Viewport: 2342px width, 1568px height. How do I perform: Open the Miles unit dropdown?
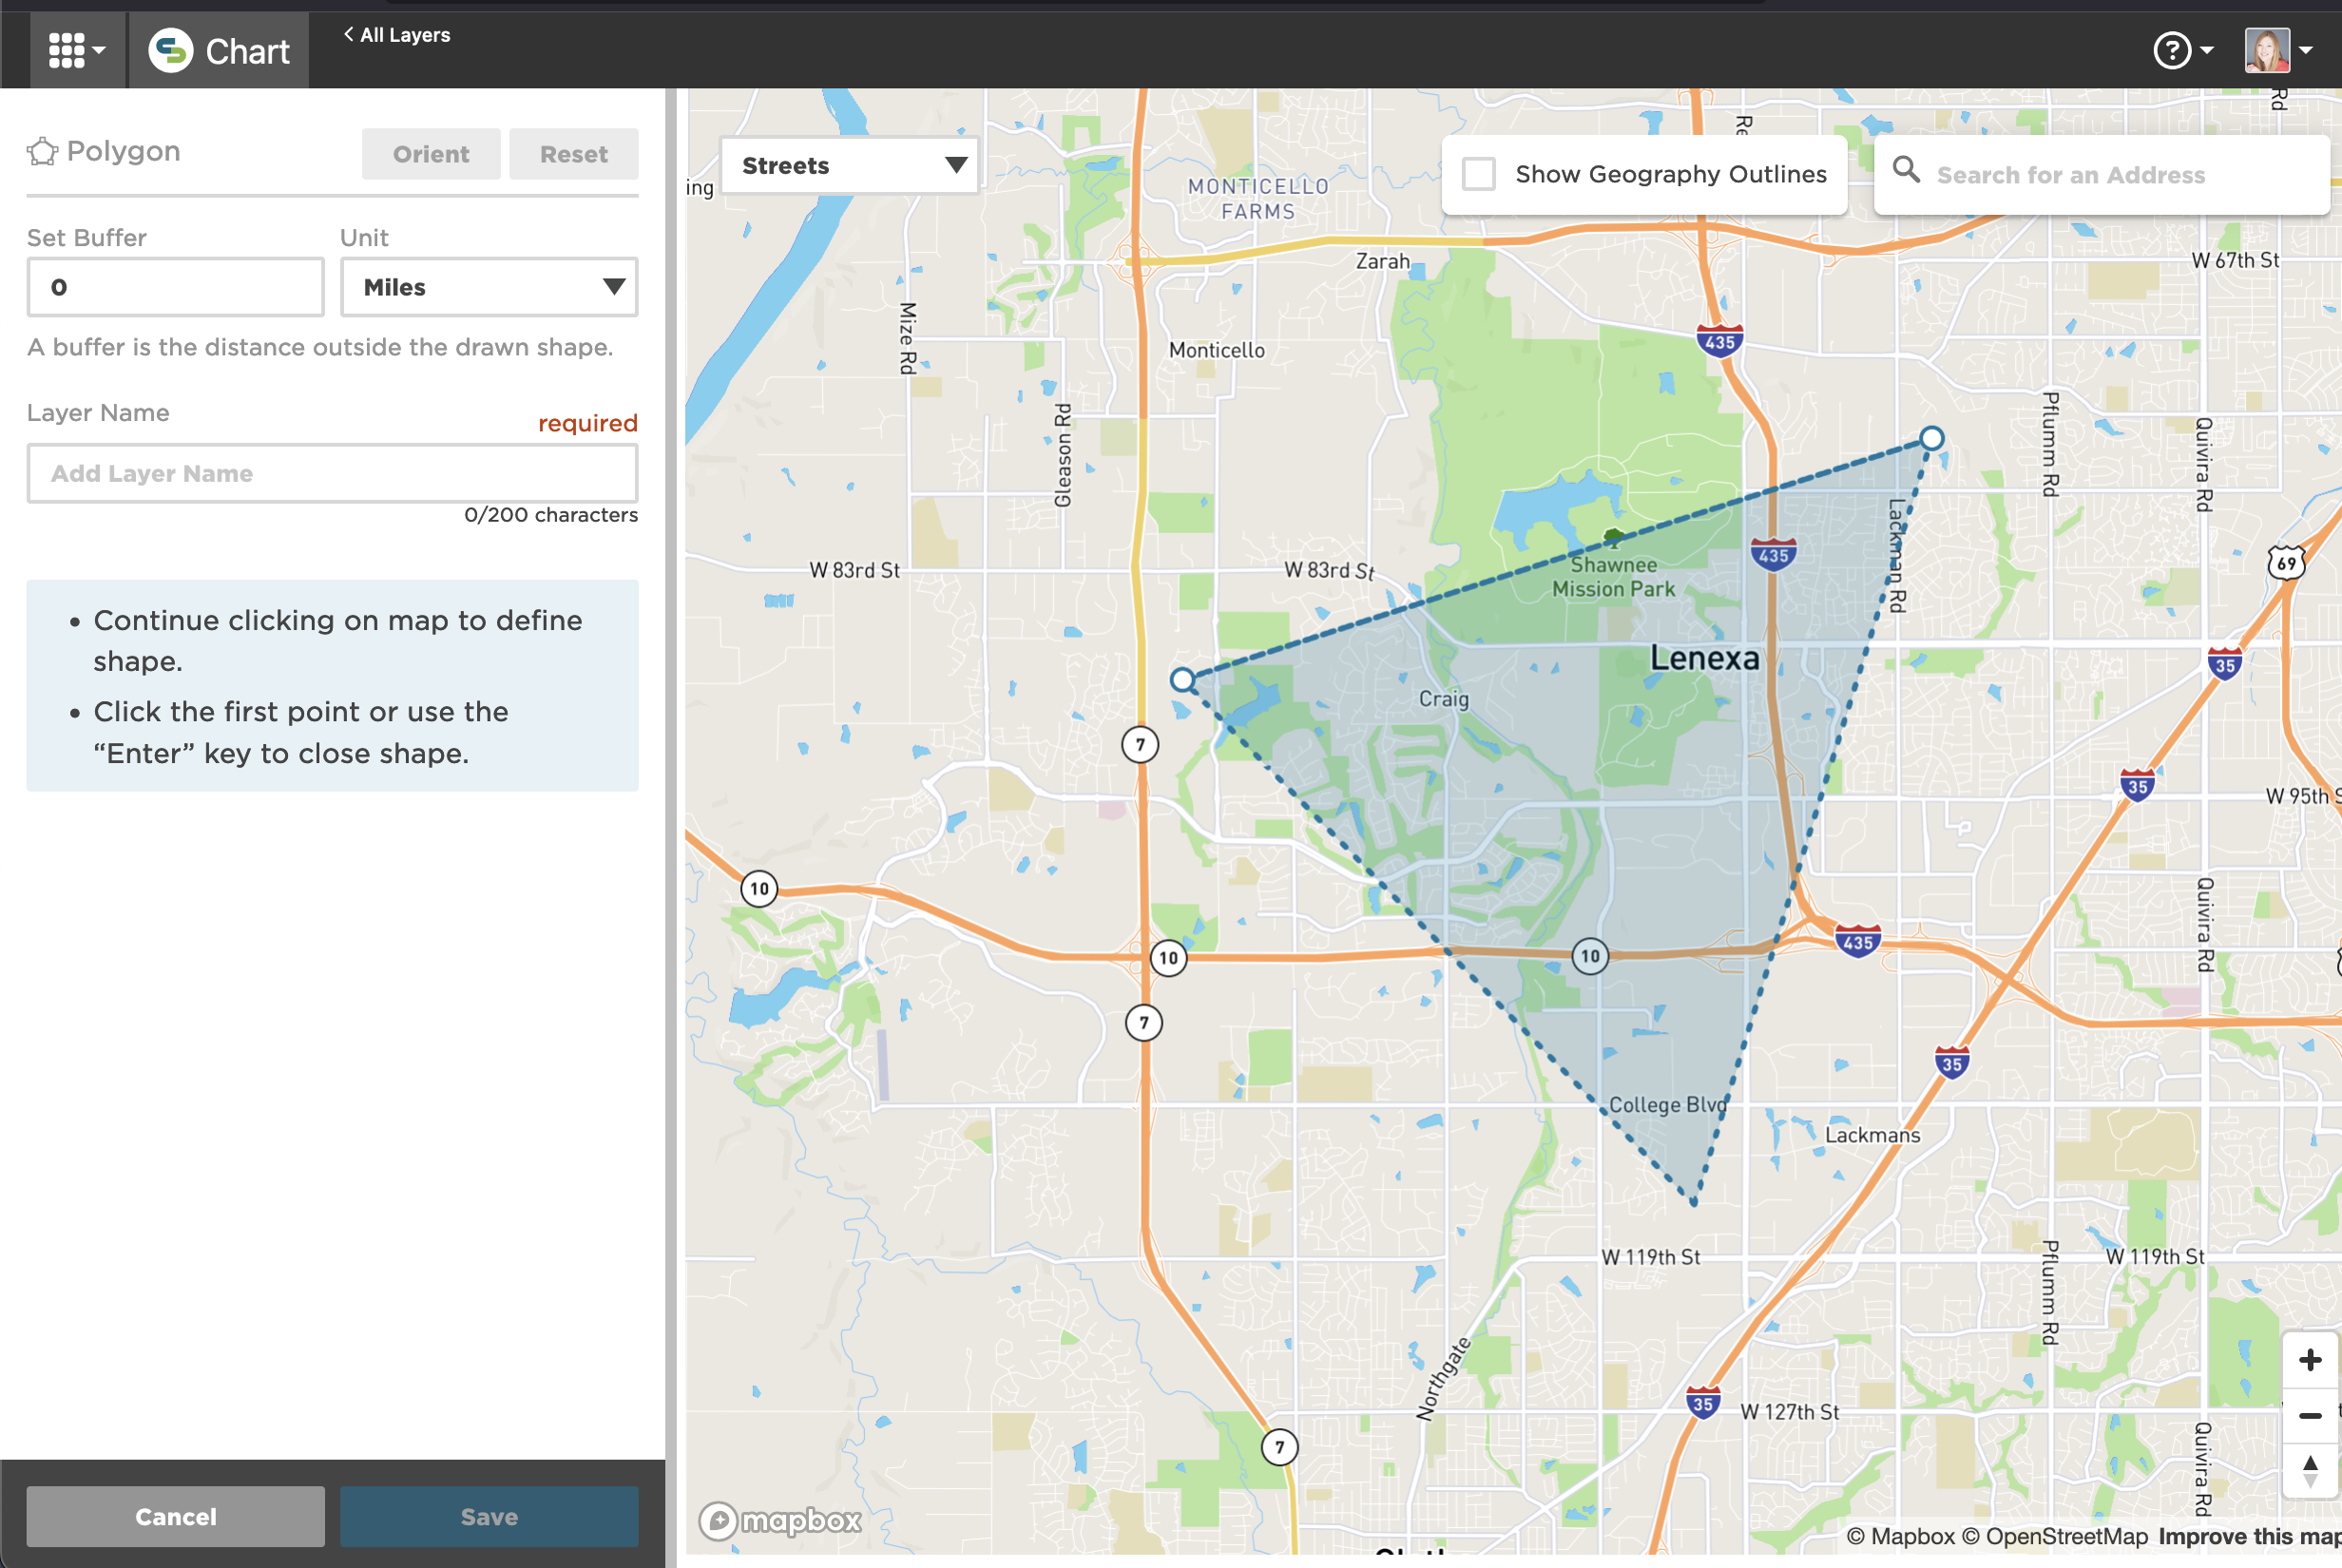point(489,287)
